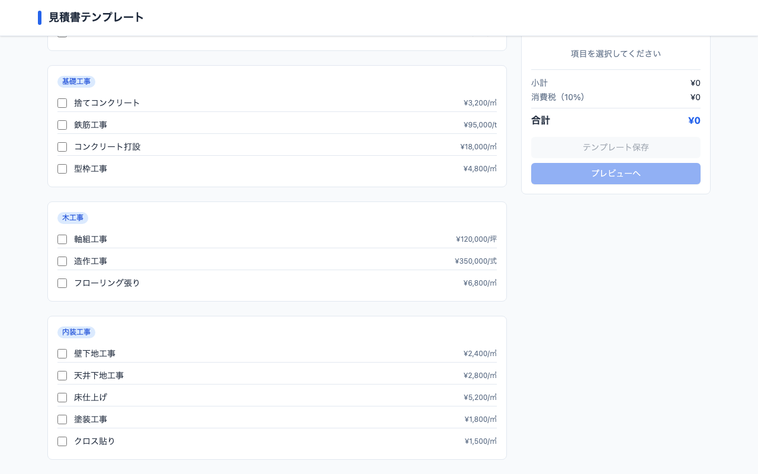Enable the 天井下地工事 checkbox
758x474 pixels.
pos(62,376)
